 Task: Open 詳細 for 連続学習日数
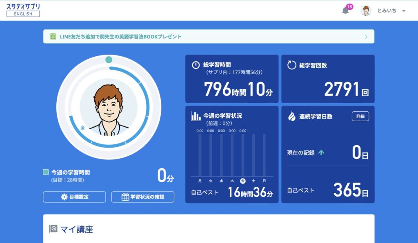[360, 116]
